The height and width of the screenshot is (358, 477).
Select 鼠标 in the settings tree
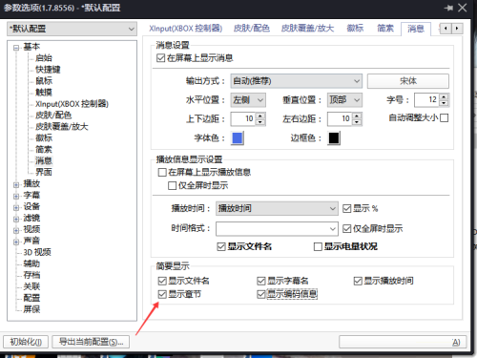(x=44, y=81)
